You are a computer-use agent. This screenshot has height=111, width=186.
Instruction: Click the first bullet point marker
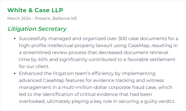click(x=15, y=39)
